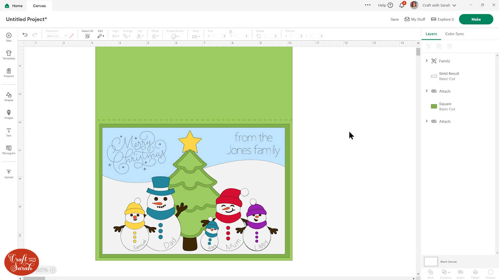
Task: Click the Undo arrow
Action: [x=25, y=35]
